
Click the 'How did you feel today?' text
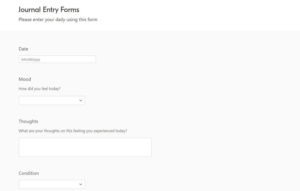39,89
